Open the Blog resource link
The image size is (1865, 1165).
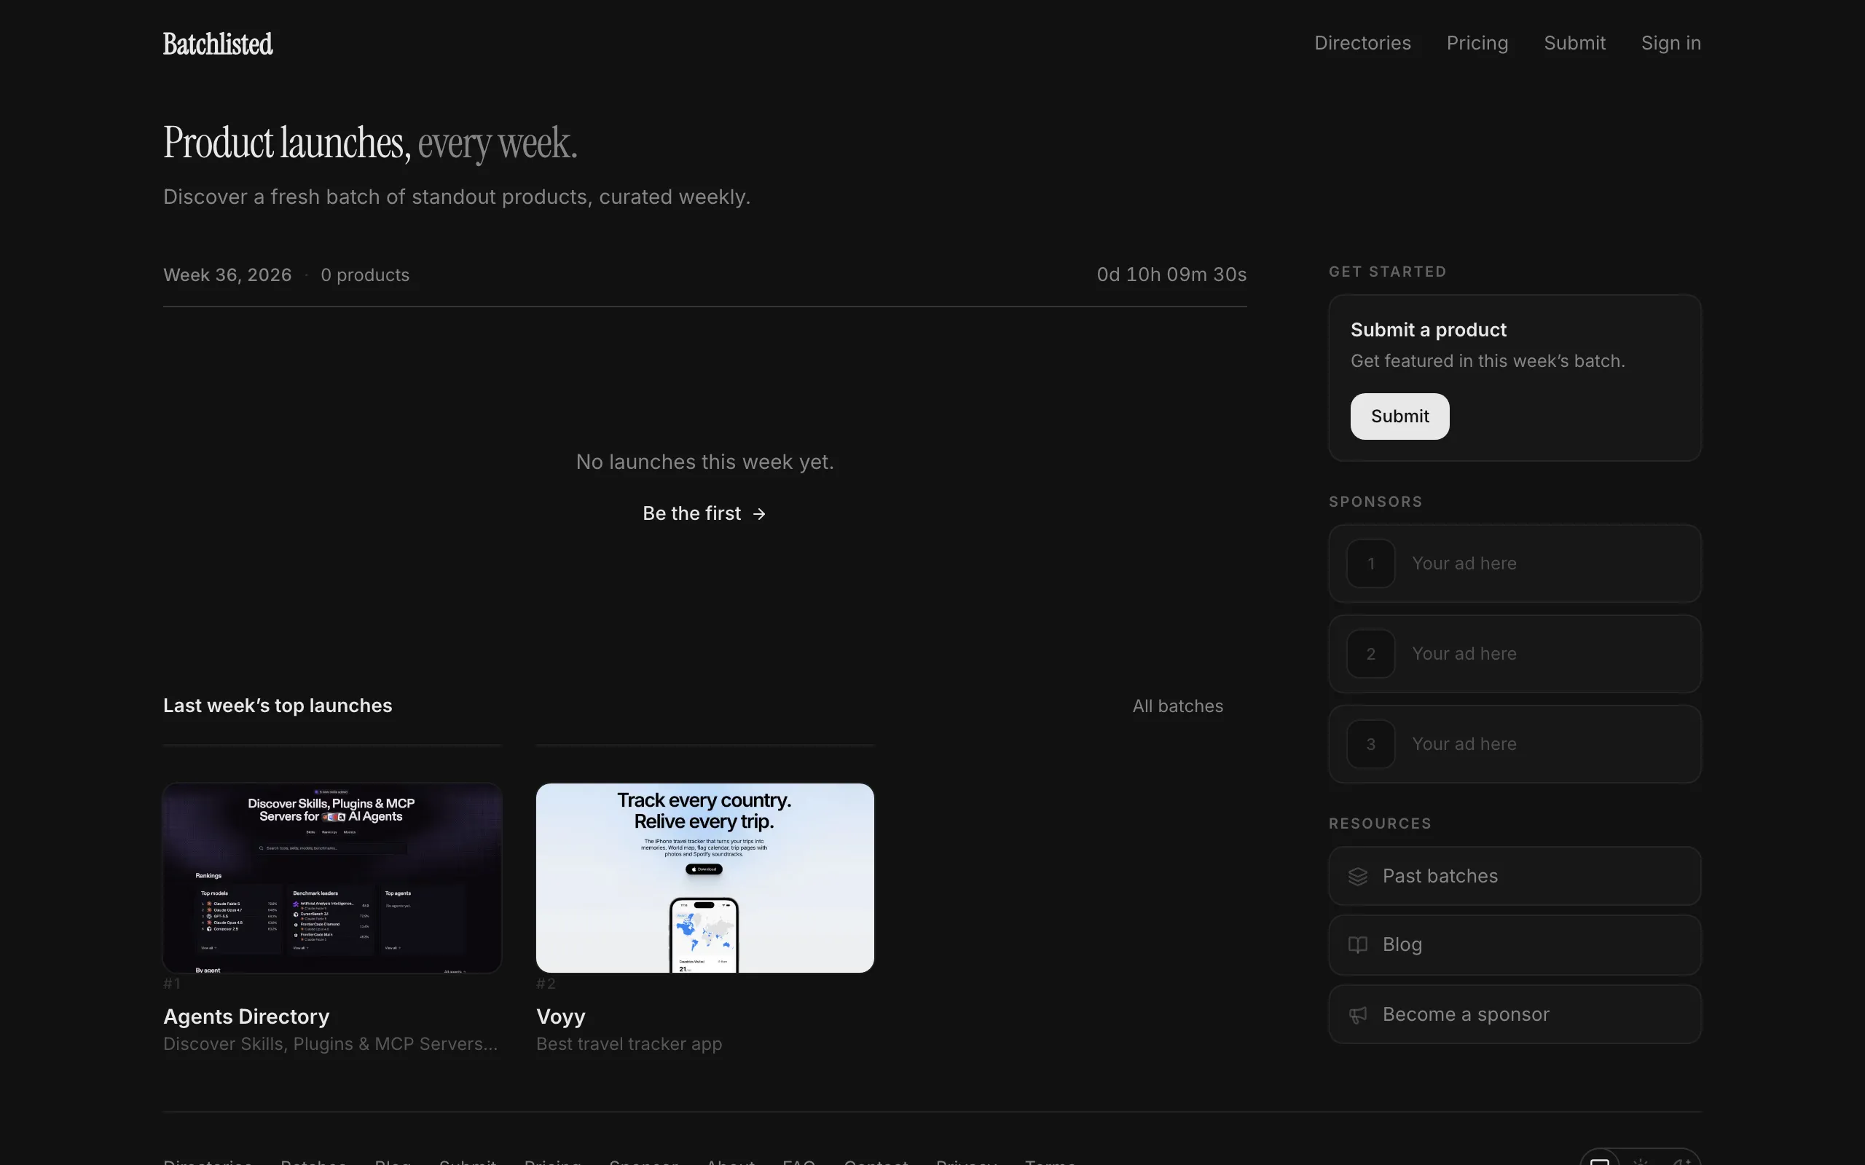[x=1515, y=944]
